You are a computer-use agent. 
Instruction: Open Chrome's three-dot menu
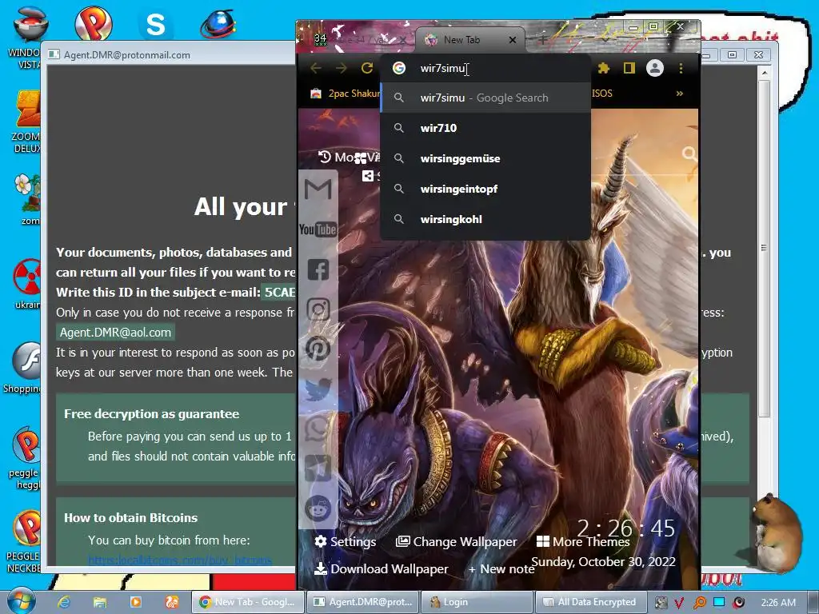[681, 68]
